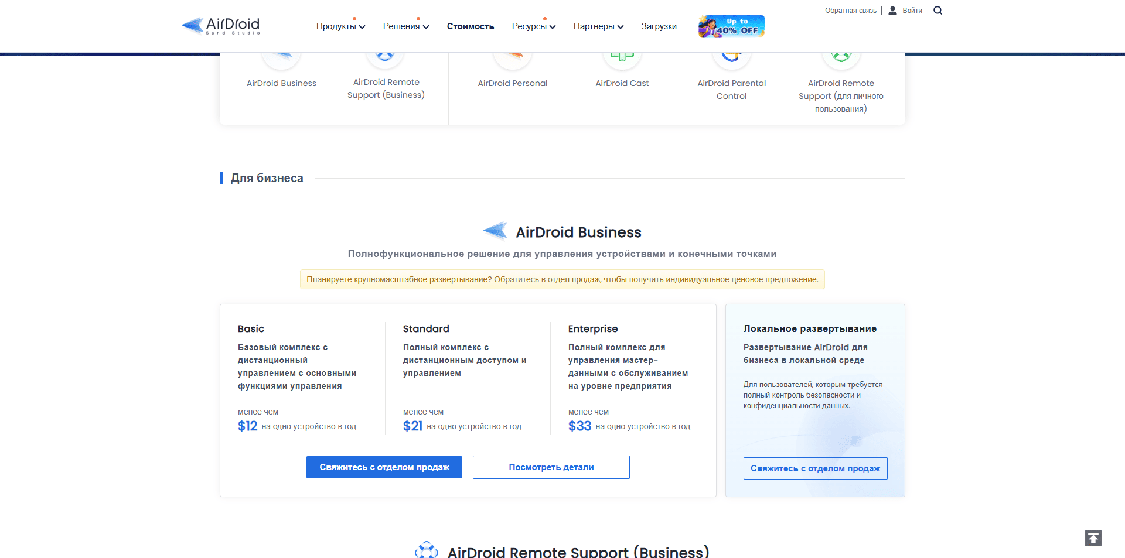The width and height of the screenshot is (1125, 558).
Task: Click the AirDroid Remote Support (Business) section title
Action: click(x=578, y=552)
